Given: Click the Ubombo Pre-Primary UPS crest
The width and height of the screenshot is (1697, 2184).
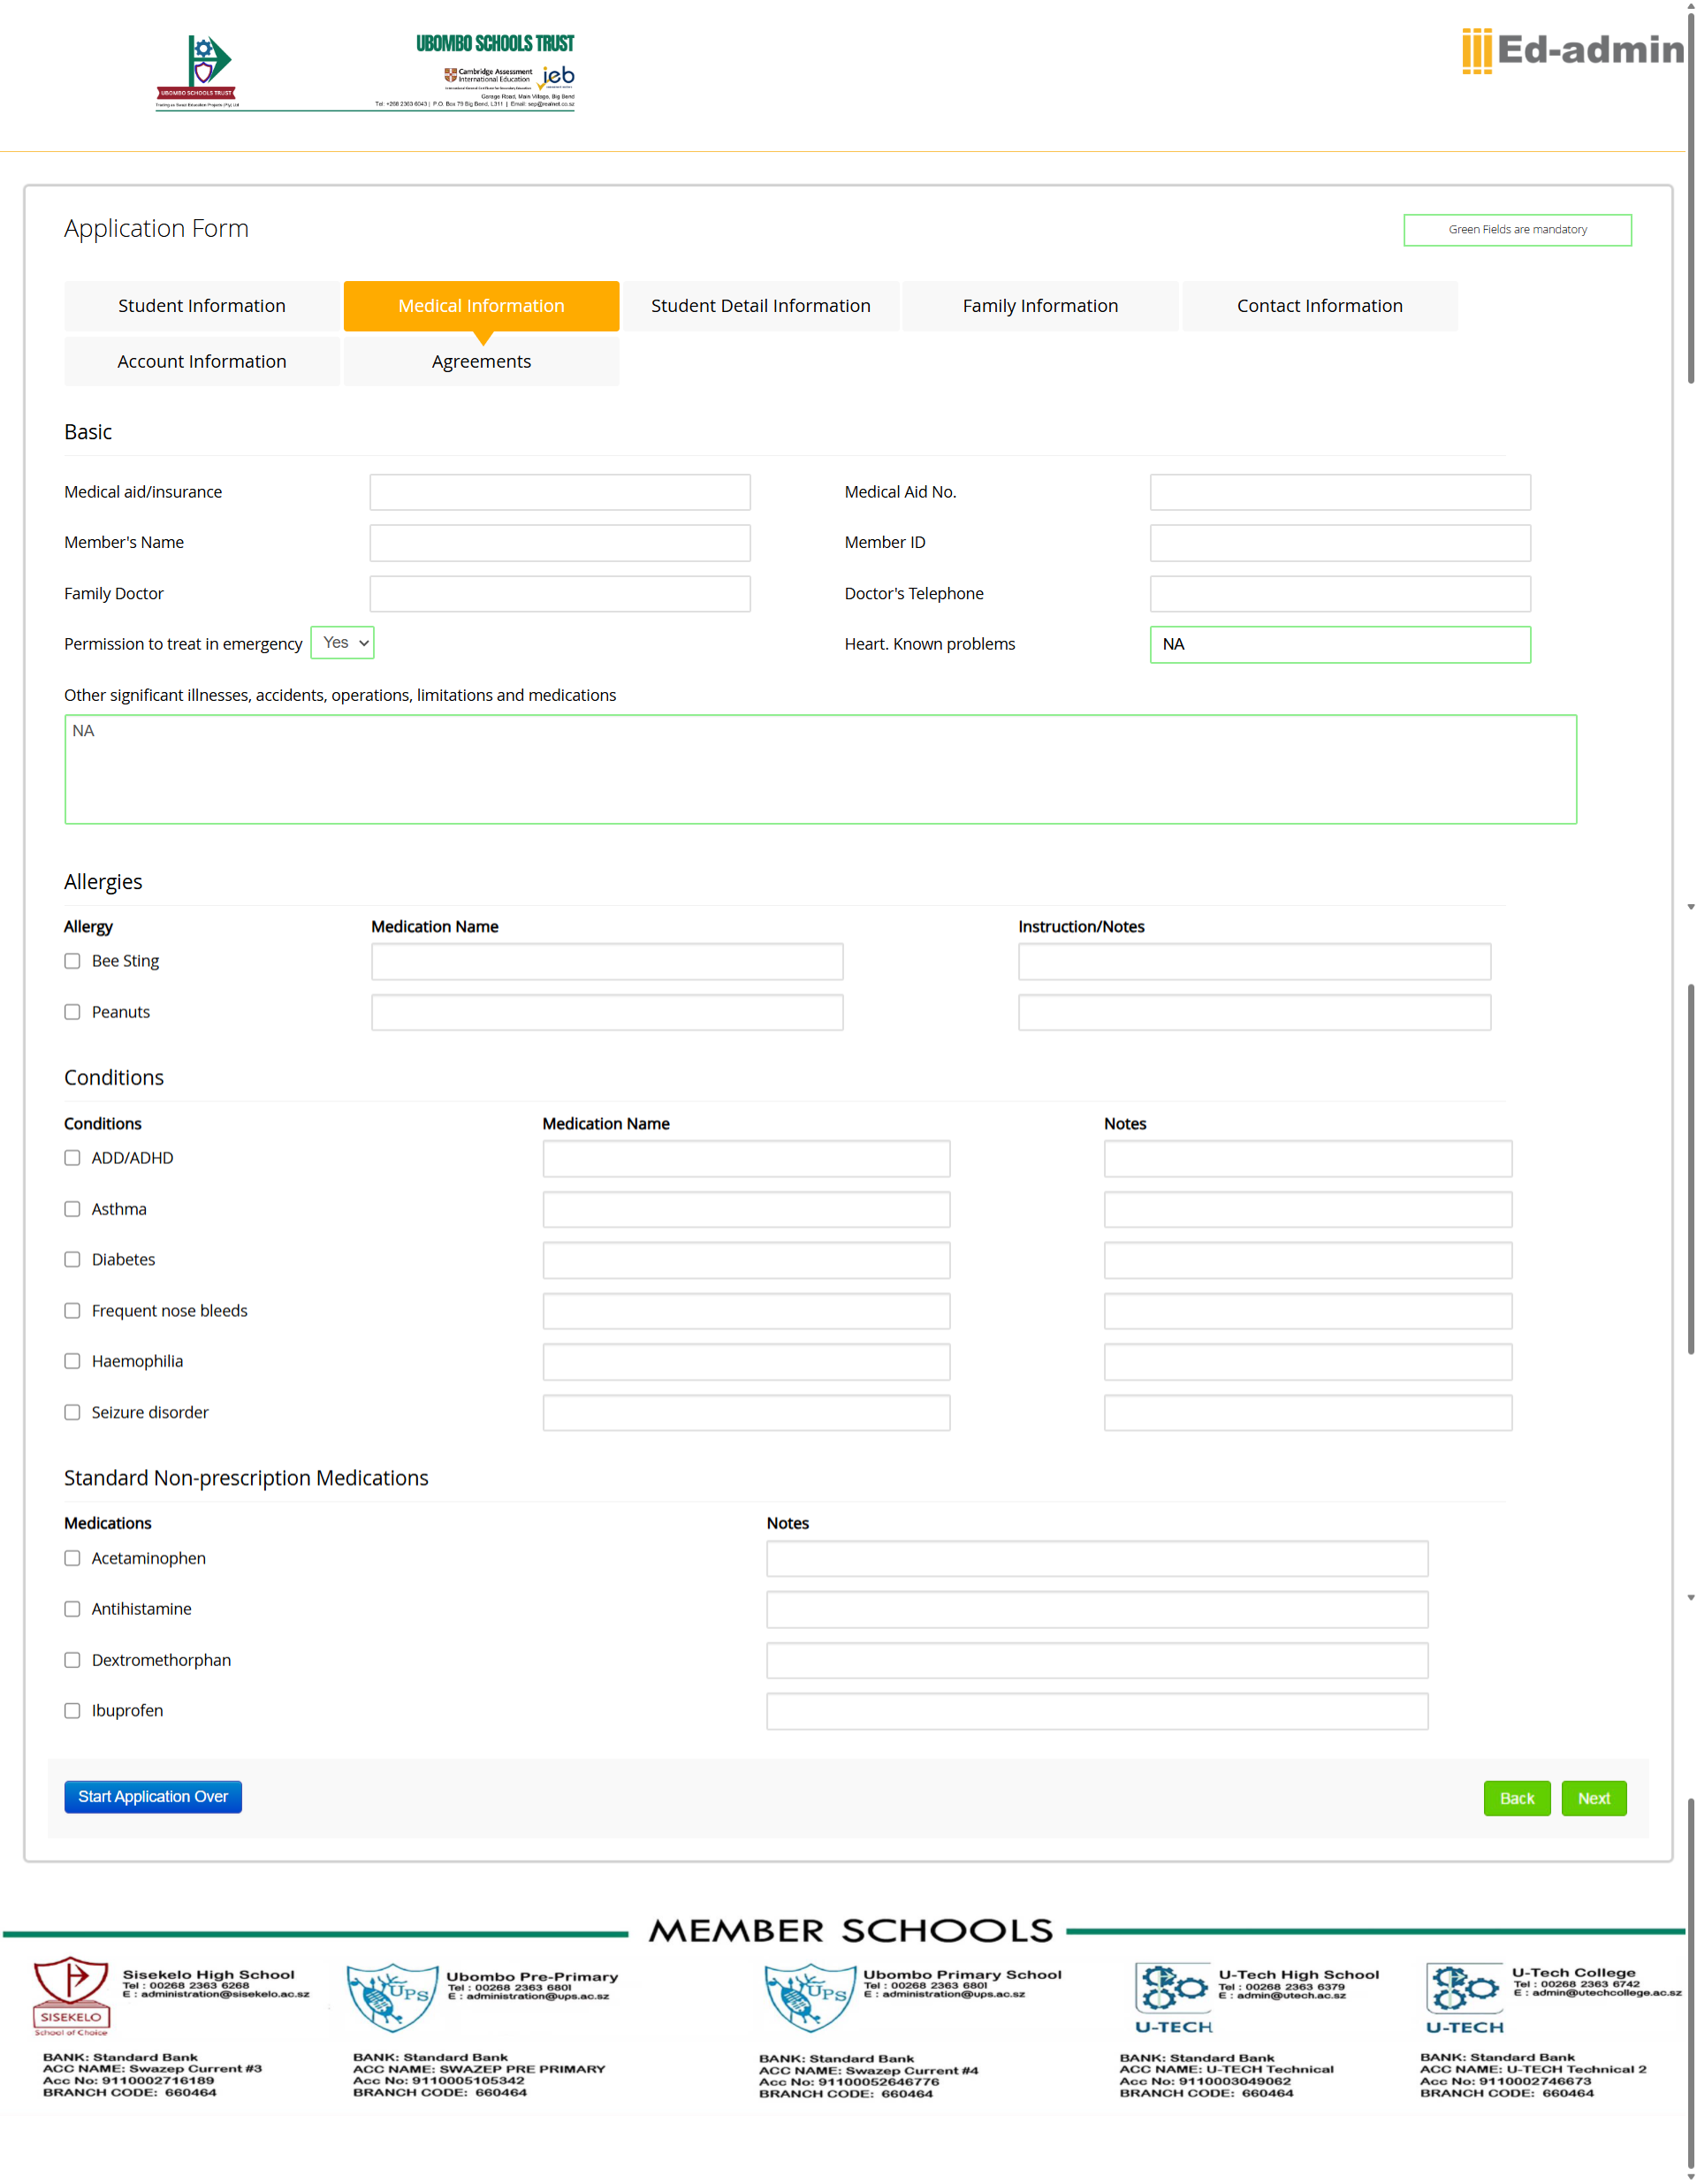Looking at the screenshot, I should (x=392, y=1997).
